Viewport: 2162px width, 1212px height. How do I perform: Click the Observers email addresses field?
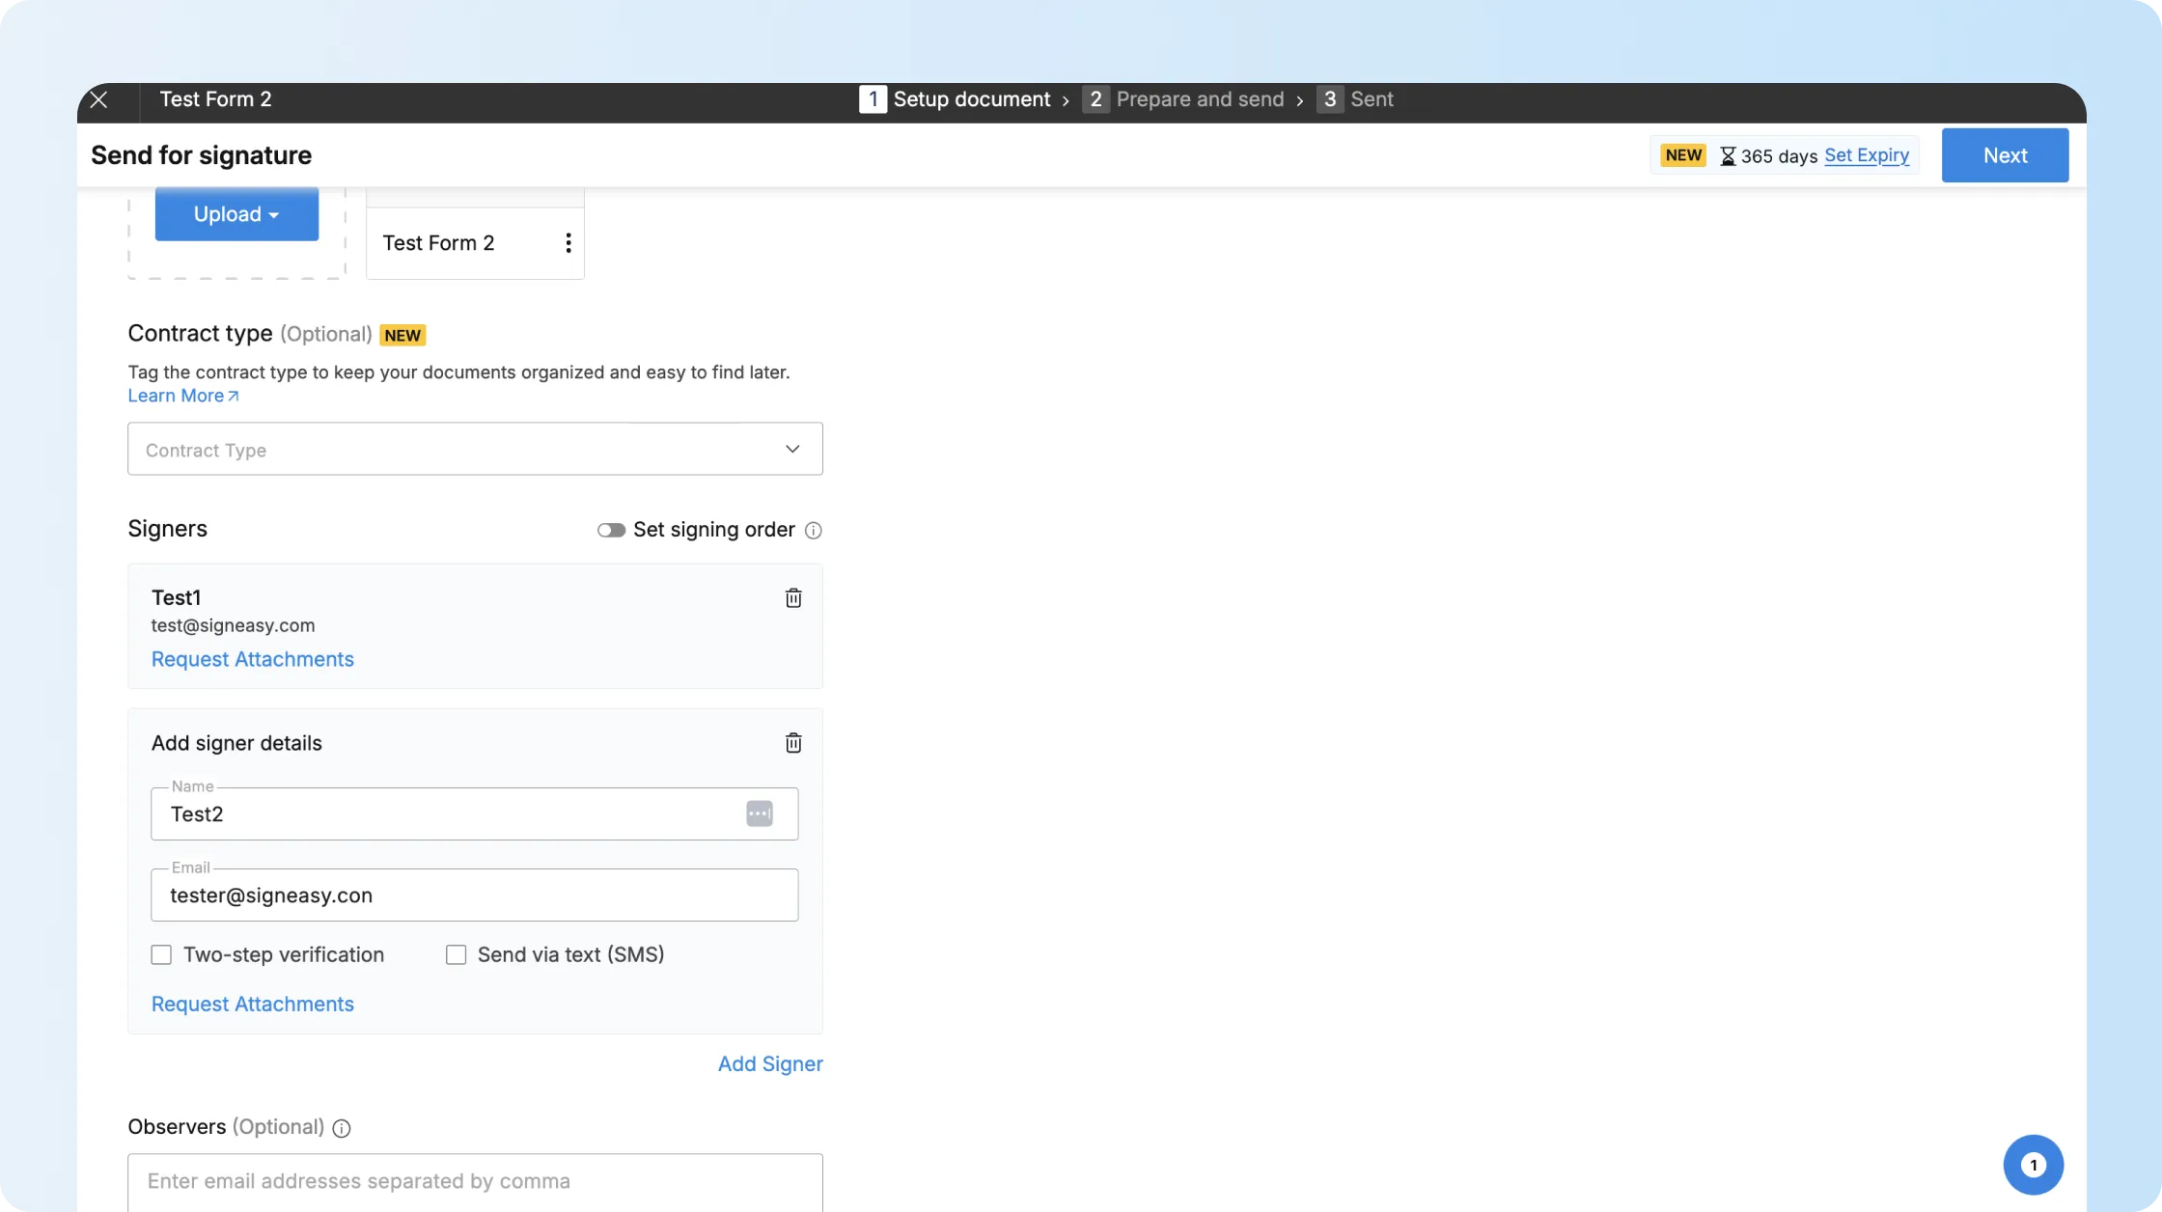(475, 1182)
